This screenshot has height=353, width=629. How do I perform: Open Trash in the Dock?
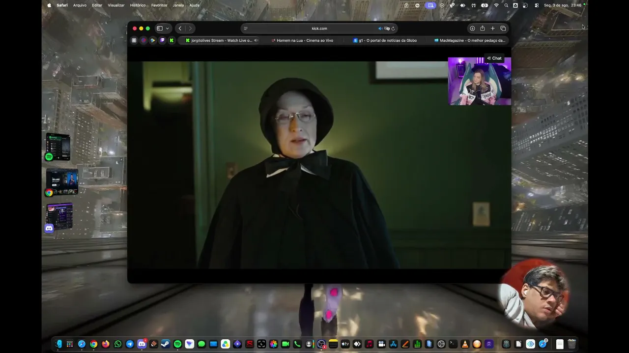tap(572, 344)
